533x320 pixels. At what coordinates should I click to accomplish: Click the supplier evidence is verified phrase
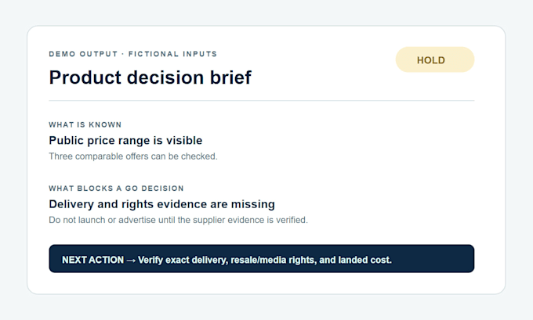tap(250, 220)
